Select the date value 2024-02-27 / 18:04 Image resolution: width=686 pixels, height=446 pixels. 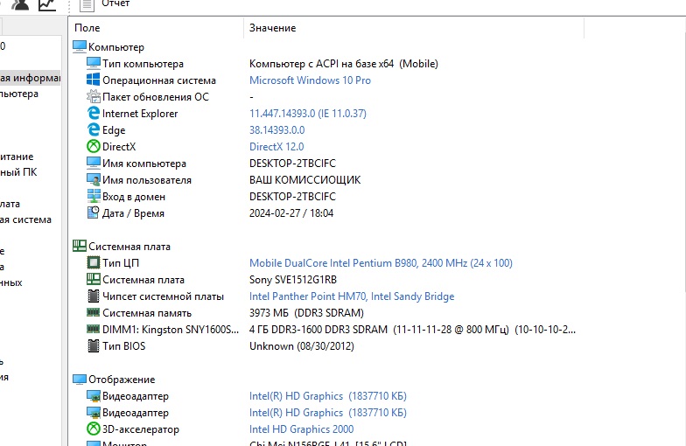291,213
